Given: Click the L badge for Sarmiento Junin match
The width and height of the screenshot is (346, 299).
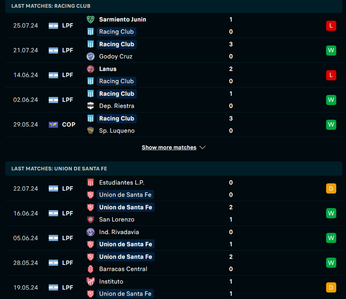Looking at the screenshot, I should click(x=331, y=26).
